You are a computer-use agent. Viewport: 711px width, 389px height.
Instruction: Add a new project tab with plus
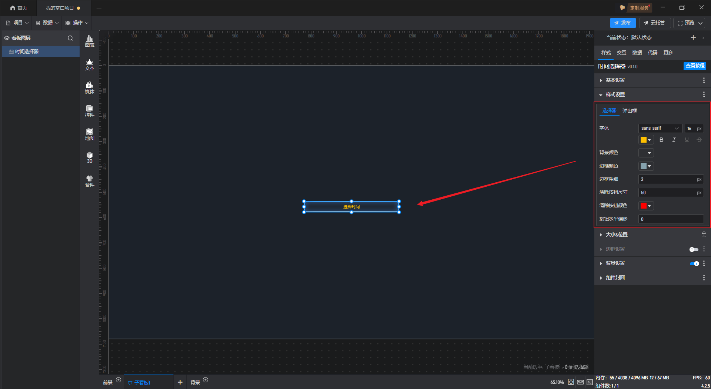tap(99, 8)
